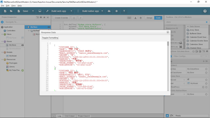Click the comment slashes button in the code toolbar
This screenshot has width=210, height=118.
80,18
